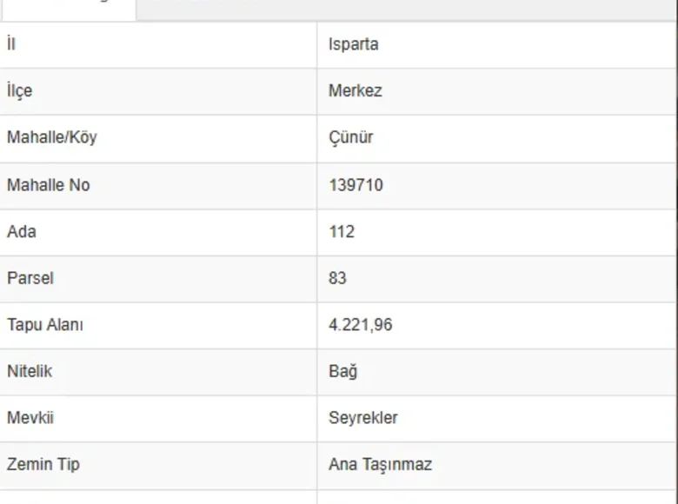Select the Bağ property type value
Screen dimensions: 678x504
[x=342, y=371]
